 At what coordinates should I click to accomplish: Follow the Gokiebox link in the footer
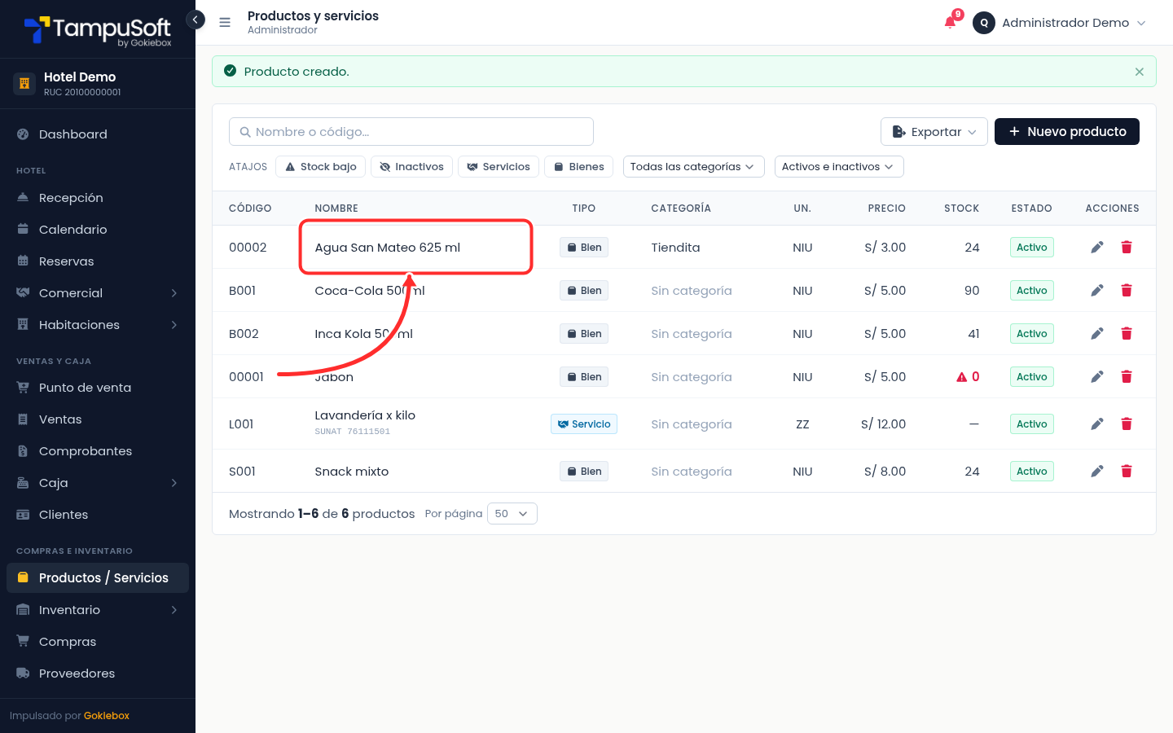[107, 716]
